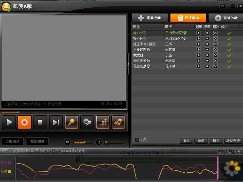Click the green buffered checkmark for 丁当 row
The image size is (243, 182).
[229, 55]
